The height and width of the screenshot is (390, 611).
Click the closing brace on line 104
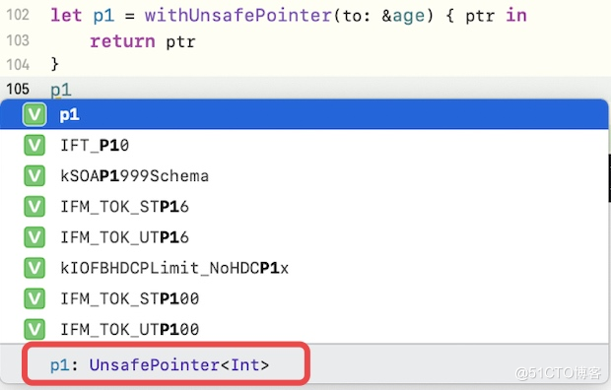54,64
